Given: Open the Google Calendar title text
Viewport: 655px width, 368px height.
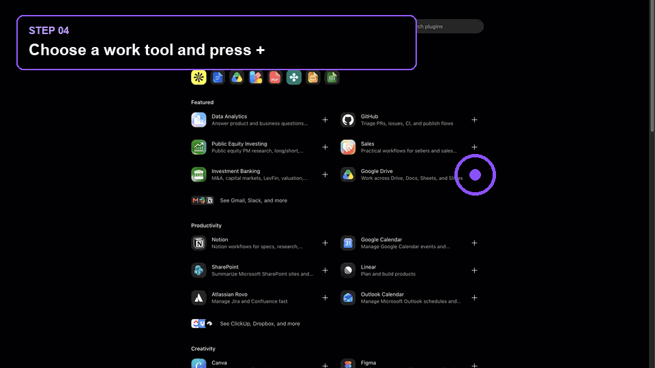Looking at the screenshot, I should point(381,239).
